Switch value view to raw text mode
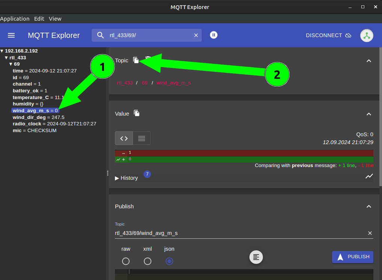This screenshot has height=280, width=382. 142,138
